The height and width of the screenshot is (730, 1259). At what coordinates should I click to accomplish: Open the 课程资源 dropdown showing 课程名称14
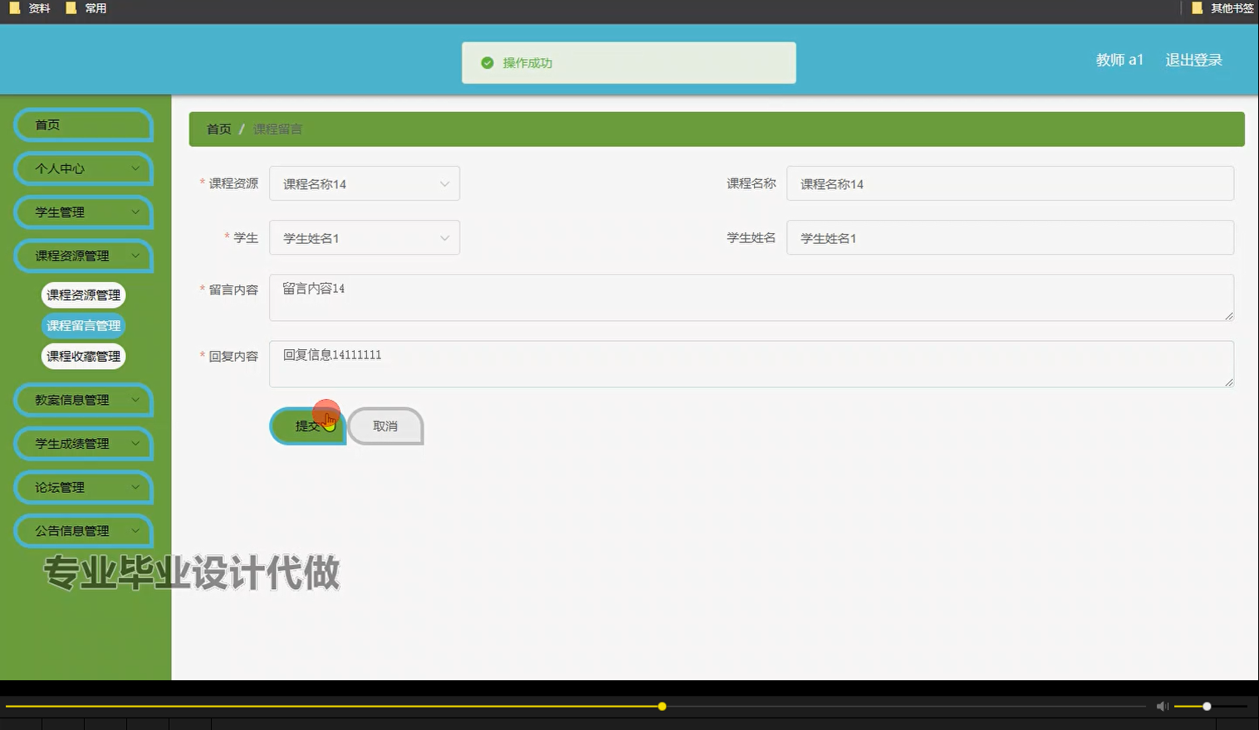[364, 183]
